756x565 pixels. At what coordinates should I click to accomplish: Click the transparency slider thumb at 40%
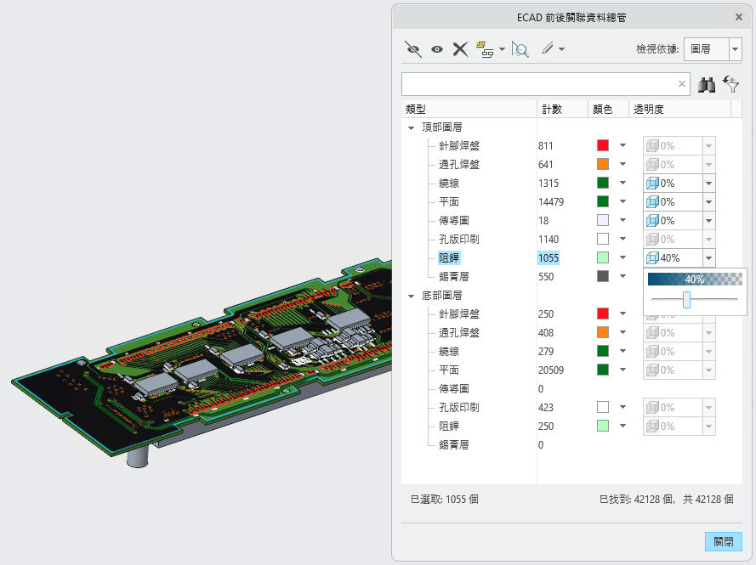point(686,299)
